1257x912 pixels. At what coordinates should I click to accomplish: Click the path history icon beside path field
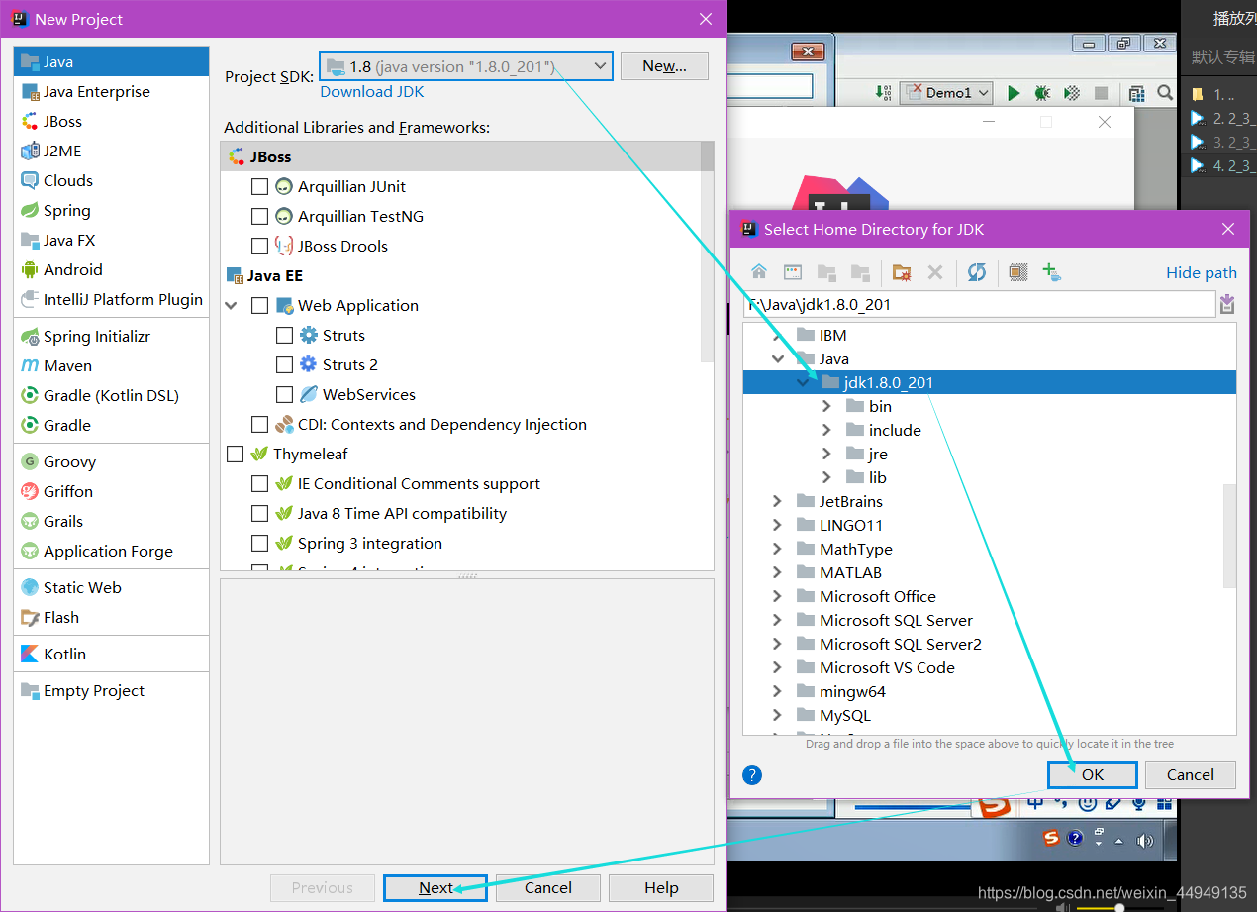[x=1227, y=304]
